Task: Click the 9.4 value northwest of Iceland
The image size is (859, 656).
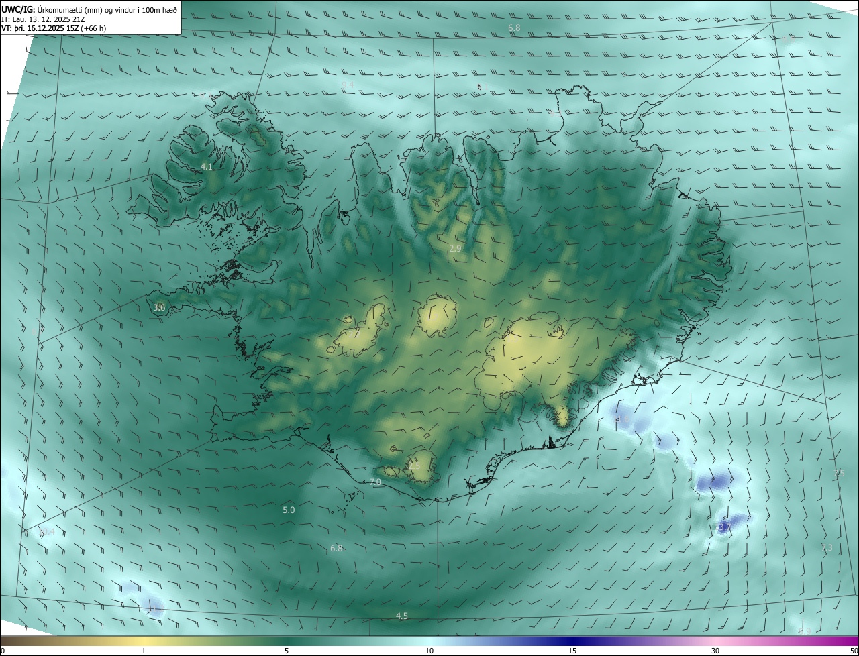Action: pyautogui.click(x=348, y=85)
